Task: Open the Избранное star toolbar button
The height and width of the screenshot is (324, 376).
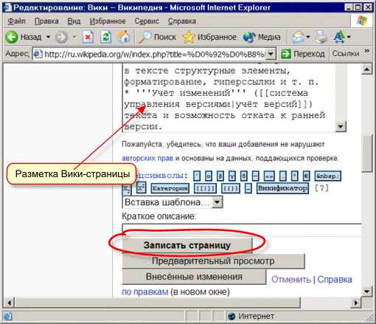Action: point(209,37)
